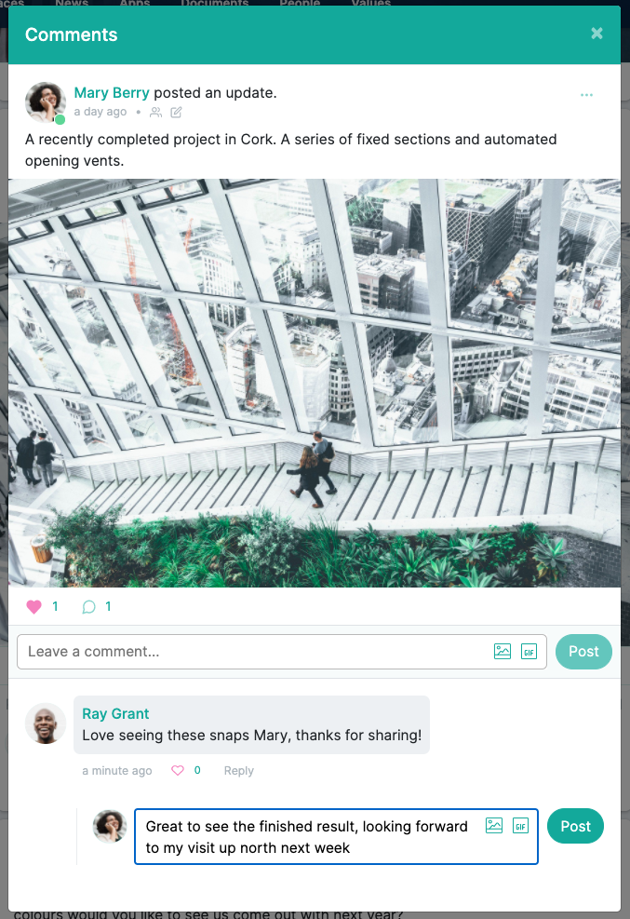
Task: Click the comment bubble count icon
Action: 88,606
